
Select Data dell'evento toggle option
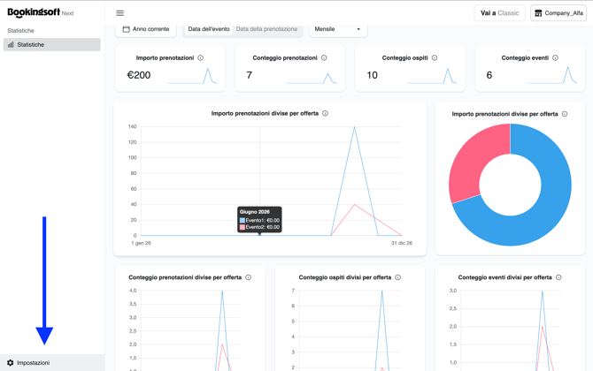click(209, 29)
